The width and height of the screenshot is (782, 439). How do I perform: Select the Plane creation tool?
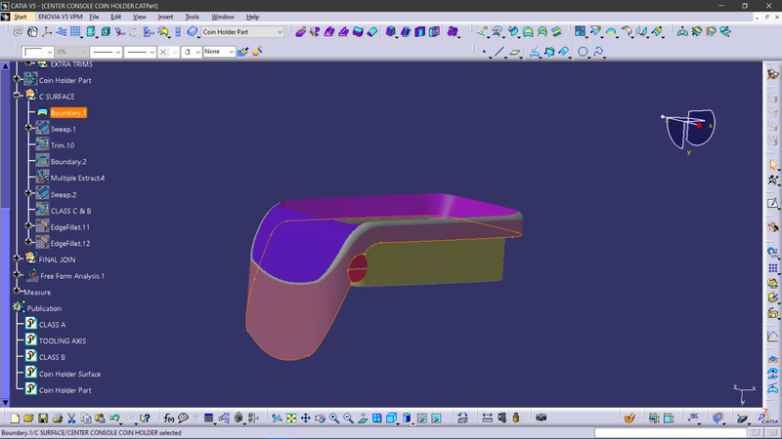(515, 52)
